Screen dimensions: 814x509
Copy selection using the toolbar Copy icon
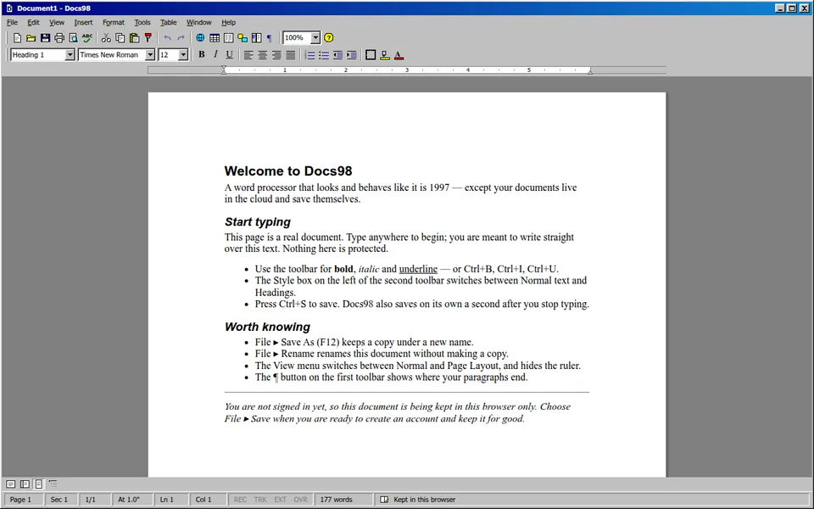click(120, 38)
